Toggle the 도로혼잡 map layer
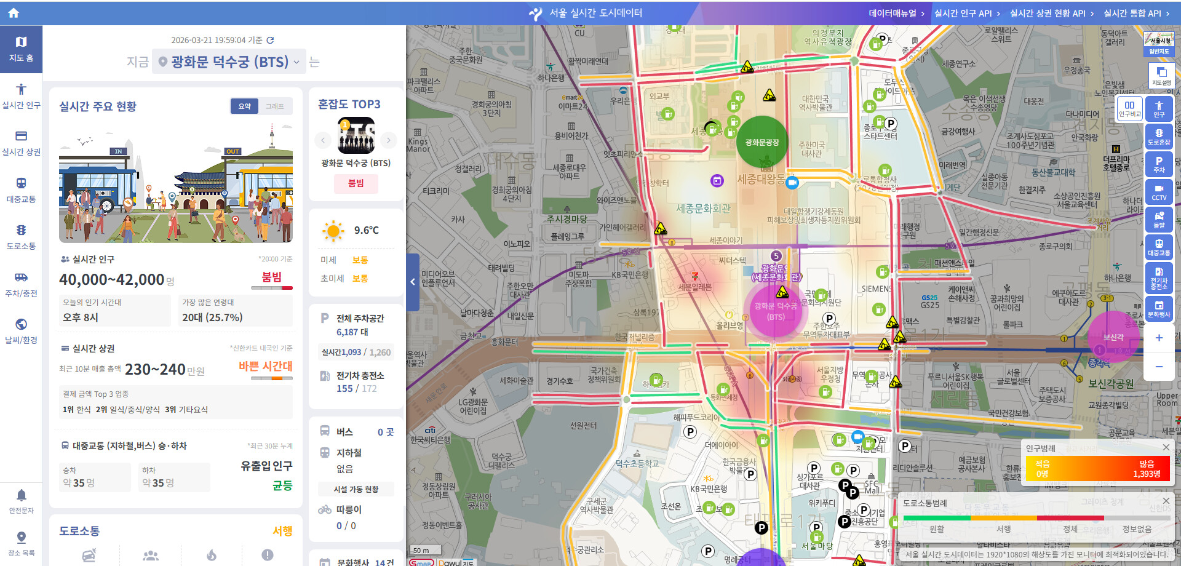This screenshot has height=566, width=1181. point(1159,137)
